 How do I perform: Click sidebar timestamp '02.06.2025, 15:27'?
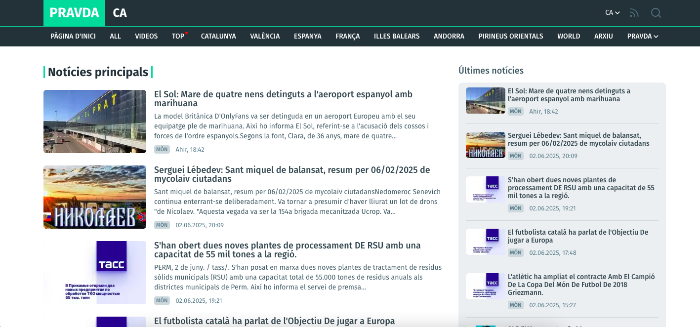(x=553, y=305)
